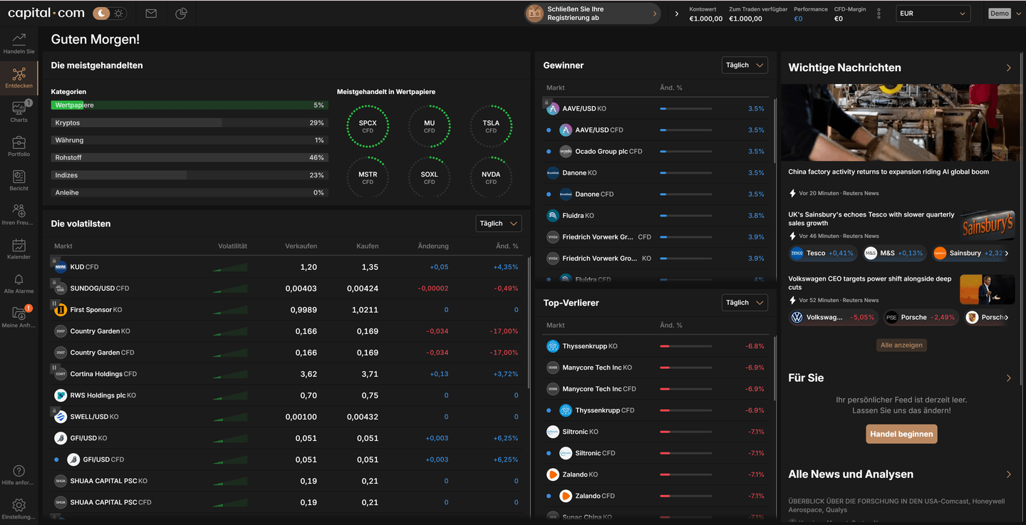Click the Tesco +0,41% chip

(x=823, y=253)
